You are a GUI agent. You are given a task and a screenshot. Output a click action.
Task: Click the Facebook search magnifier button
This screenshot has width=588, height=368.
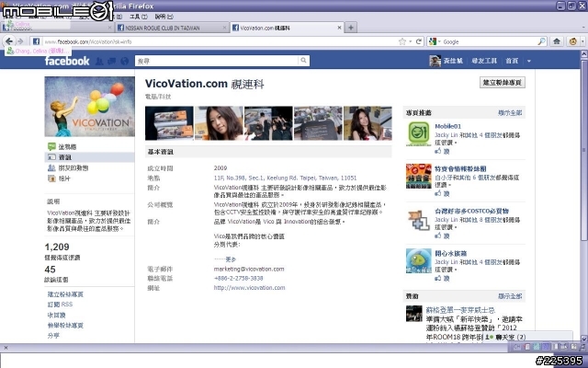(303, 61)
